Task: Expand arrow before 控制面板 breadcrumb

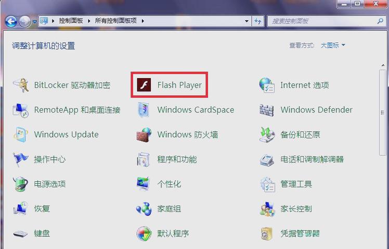Action: coord(53,21)
